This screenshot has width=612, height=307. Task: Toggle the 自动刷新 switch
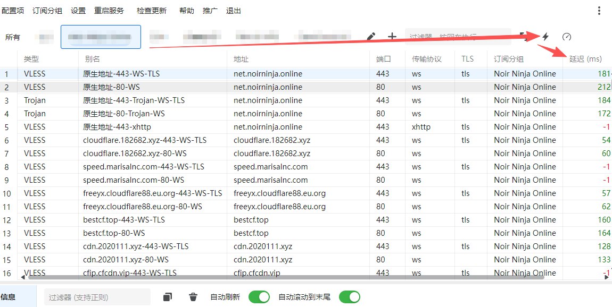[259, 297]
